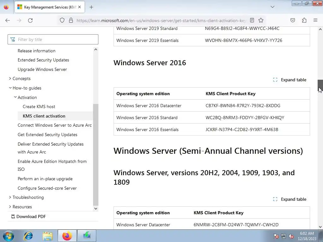Expand the Concepts section
Screen dimensions: 323x242
point(21,78)
